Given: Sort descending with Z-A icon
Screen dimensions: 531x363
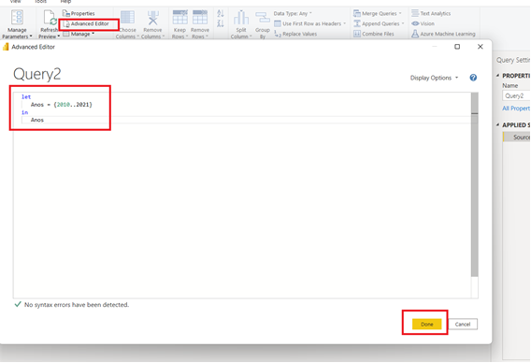Looking at the screenshot, I should [221, 23].
